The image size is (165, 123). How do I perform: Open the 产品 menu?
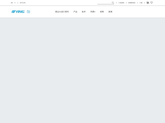[x=75, y=12]
